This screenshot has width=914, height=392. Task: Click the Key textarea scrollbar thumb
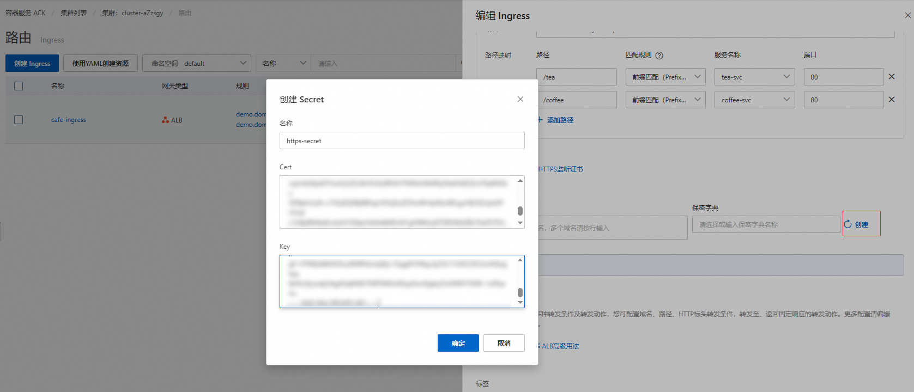tap(520, 292)
